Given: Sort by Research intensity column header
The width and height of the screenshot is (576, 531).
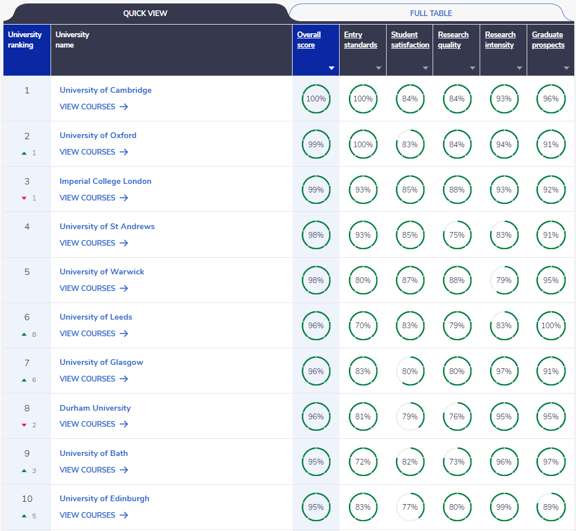Looking at the screenshot, I should point(500,40).
